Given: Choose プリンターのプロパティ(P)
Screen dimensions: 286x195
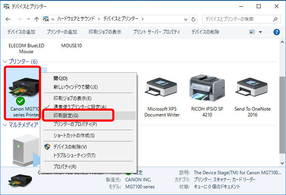Looking at the screenshot, I should click(89, 124).
